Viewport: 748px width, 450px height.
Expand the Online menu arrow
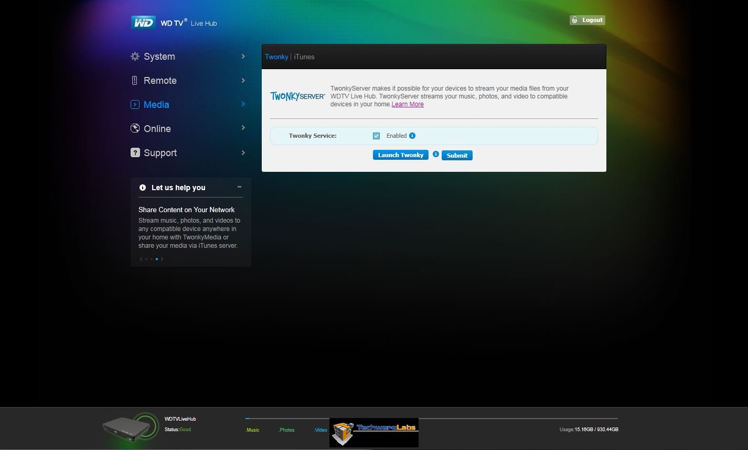(x=243, y=128)
